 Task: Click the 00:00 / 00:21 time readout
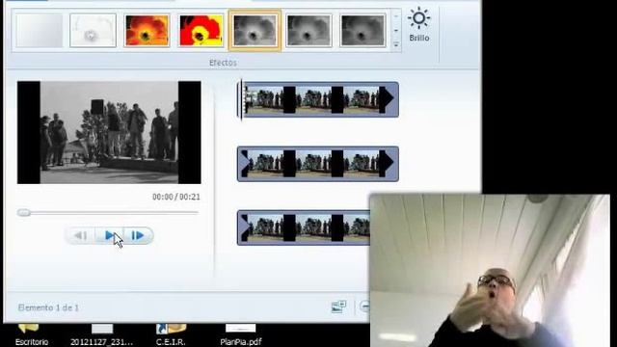click(175, 197)
